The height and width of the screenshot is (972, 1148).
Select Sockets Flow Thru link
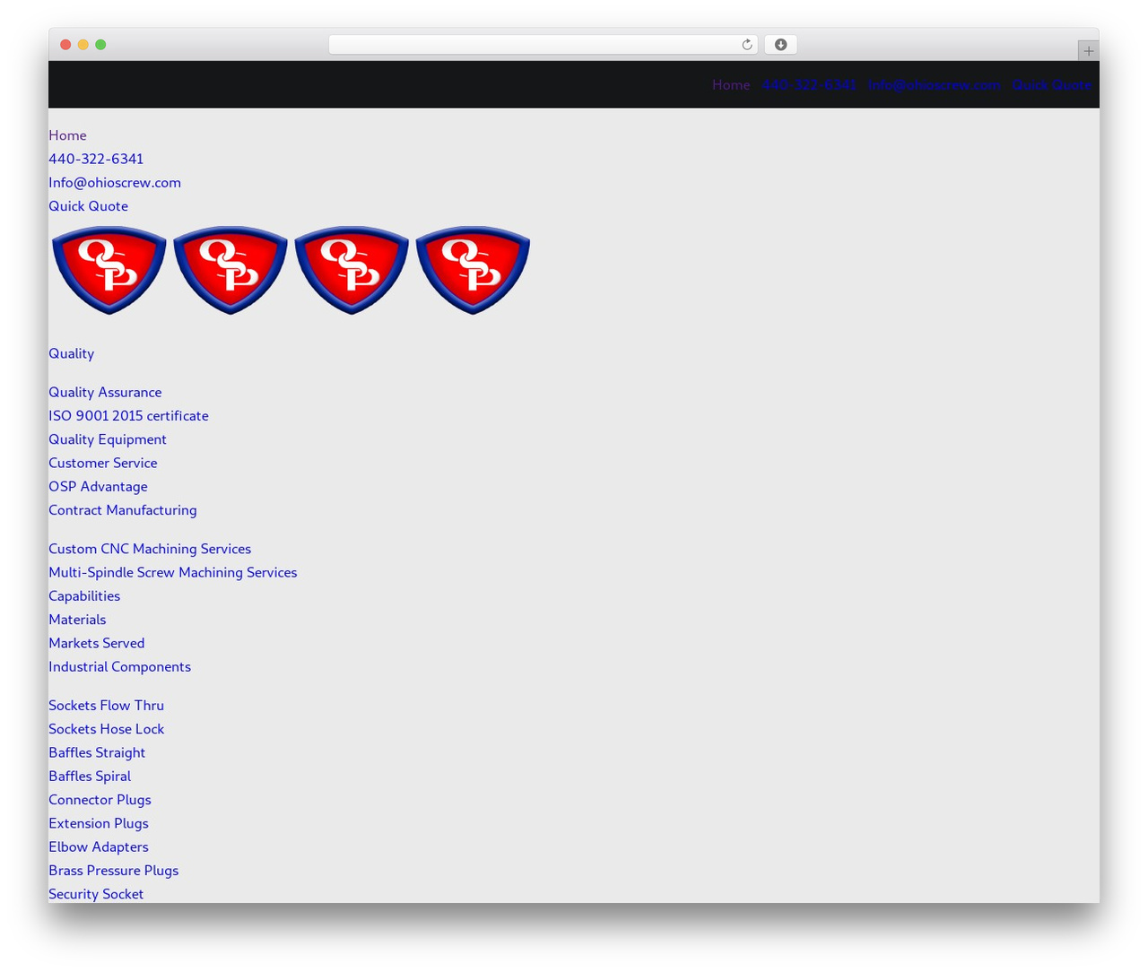coord(106,706)
